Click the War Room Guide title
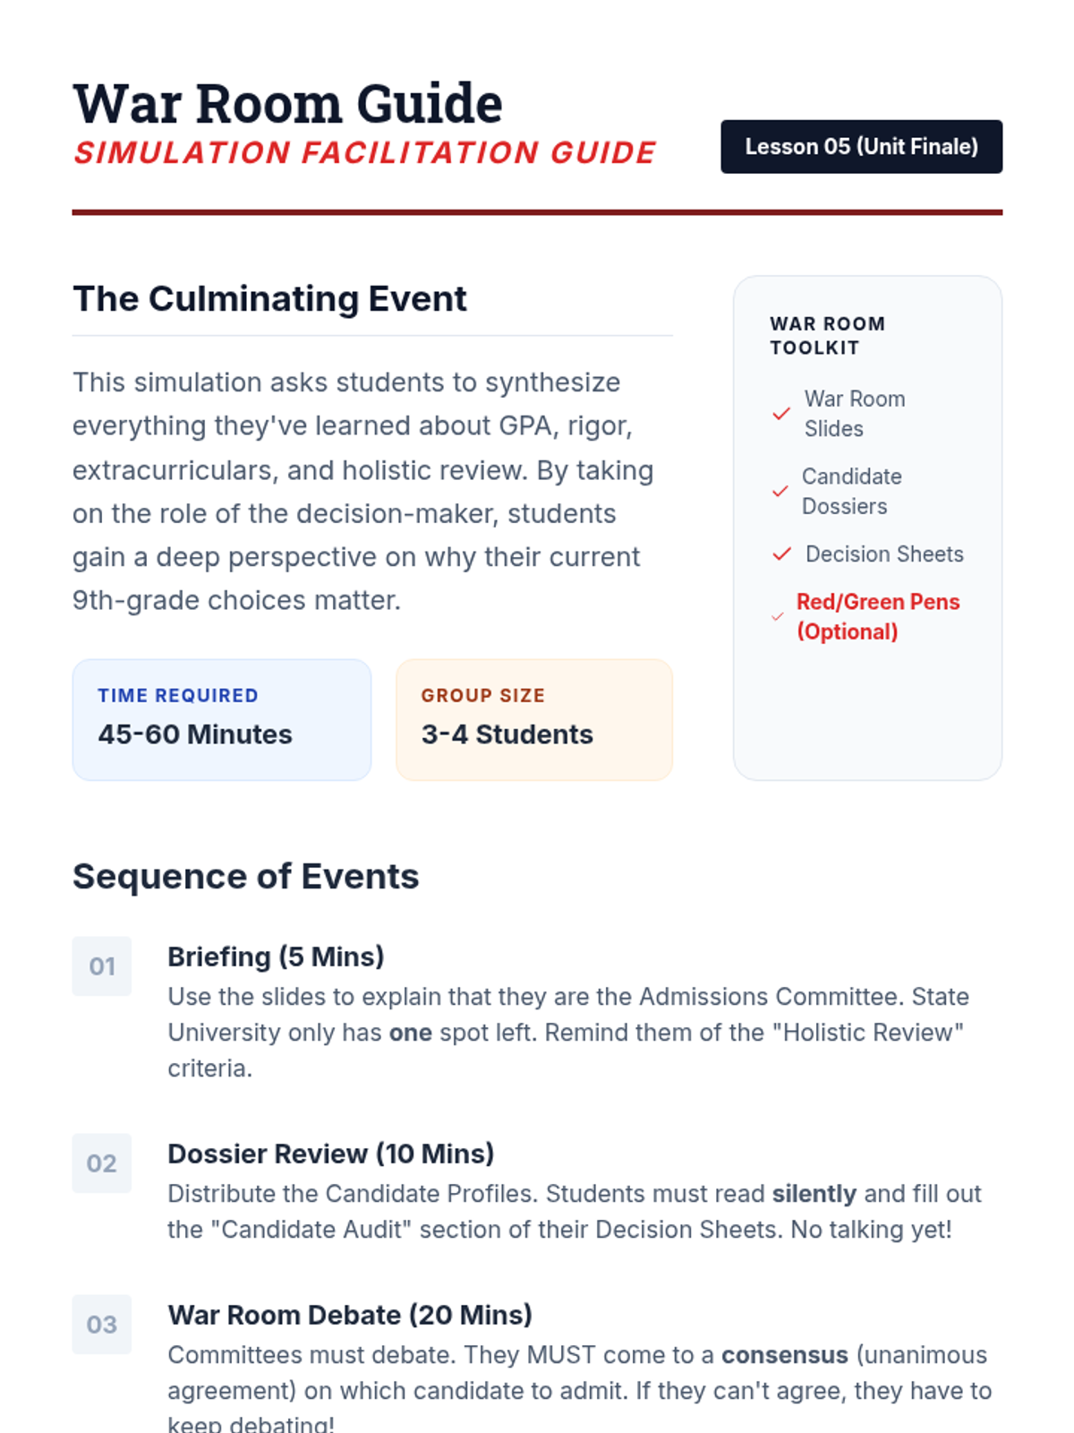The height and width of the screenshot is (1433, 1074). tap(287, 104)
